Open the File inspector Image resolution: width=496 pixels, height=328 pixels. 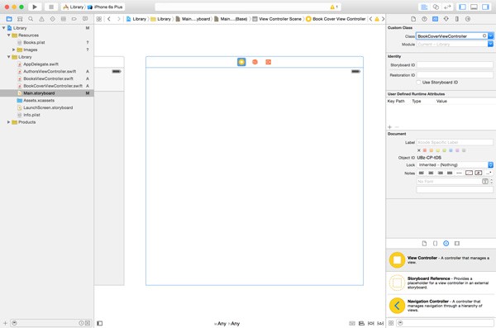[x=413, y=19]
